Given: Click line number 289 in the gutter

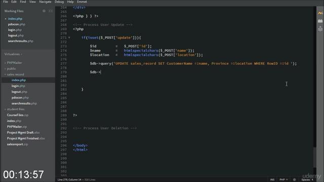Looking at the screenshot, I should tap(63, 115).
